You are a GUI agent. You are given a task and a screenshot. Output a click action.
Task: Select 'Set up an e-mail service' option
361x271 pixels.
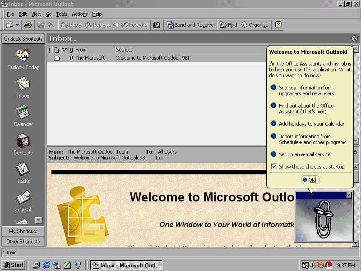(273, 154)
